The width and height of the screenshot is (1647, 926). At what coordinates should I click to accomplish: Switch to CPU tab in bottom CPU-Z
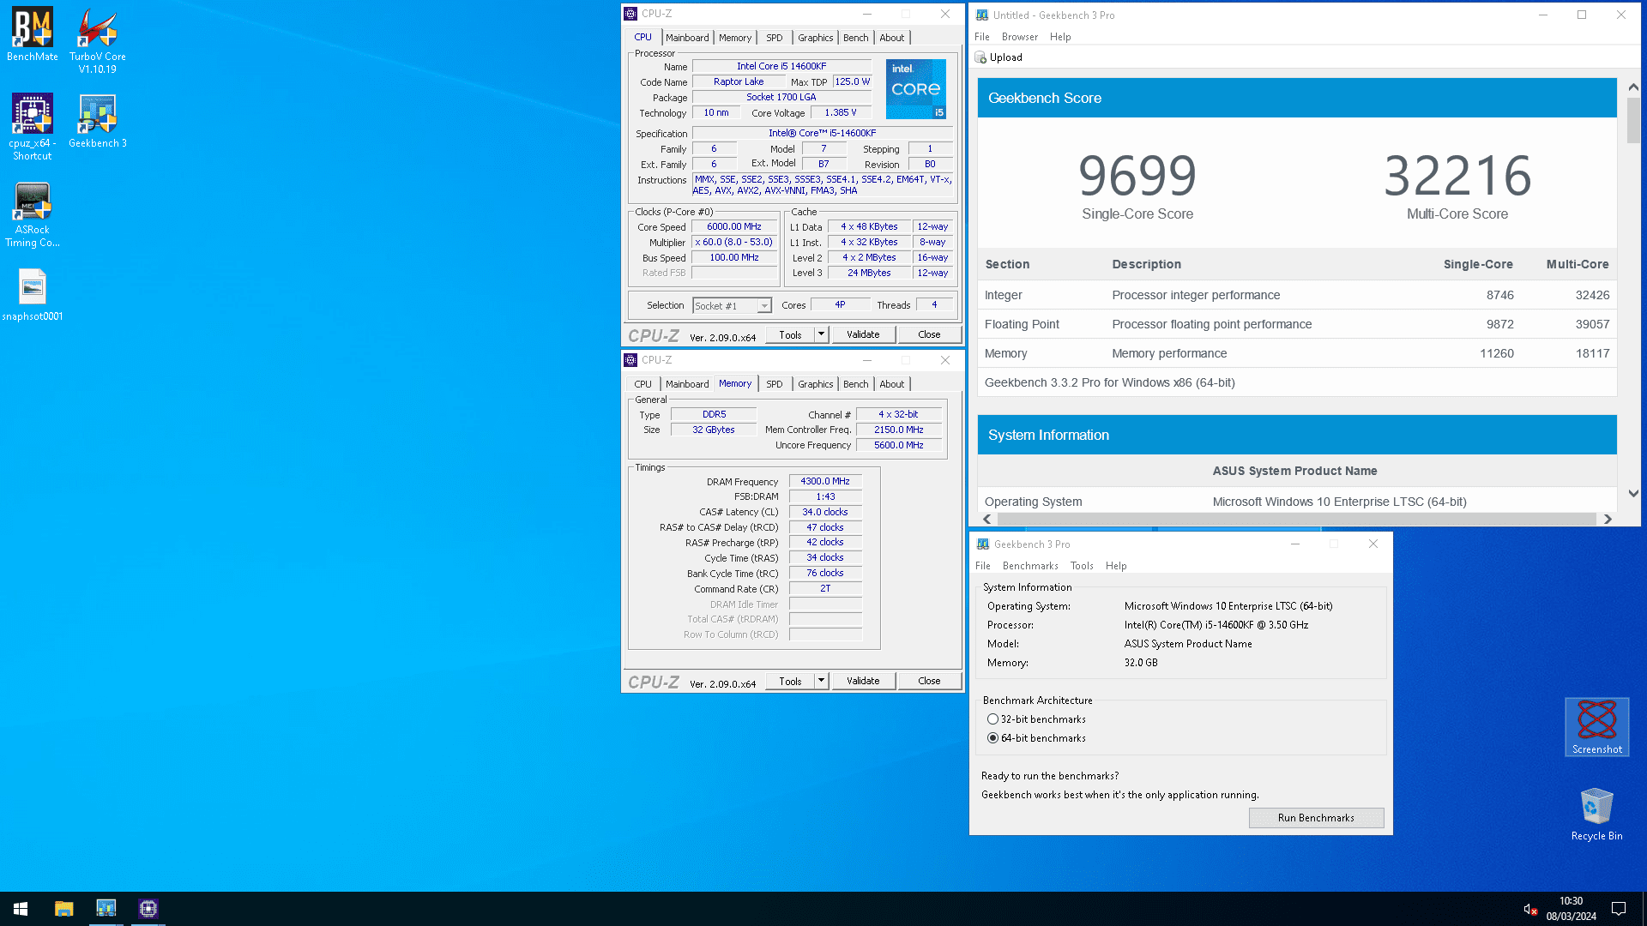pyautogui.click(x=643, y=384)
